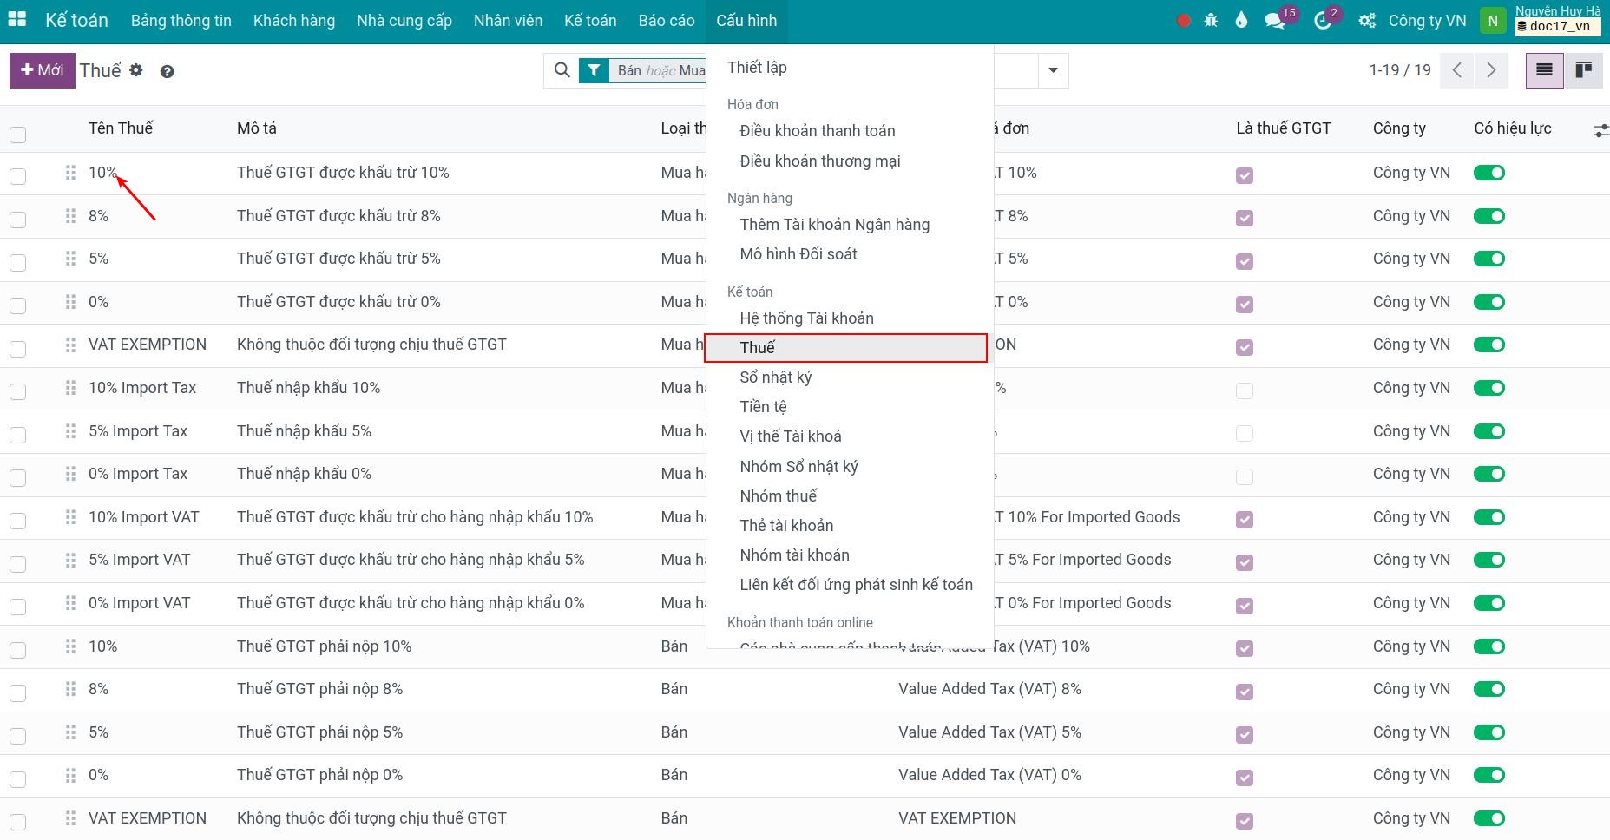The height and width of the screenshot is (840, 1610).
Task: Click the Mới button
Action: [x=42, y=70]
